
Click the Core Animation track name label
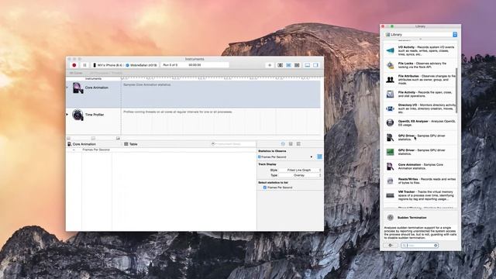(x=96, y=88)
